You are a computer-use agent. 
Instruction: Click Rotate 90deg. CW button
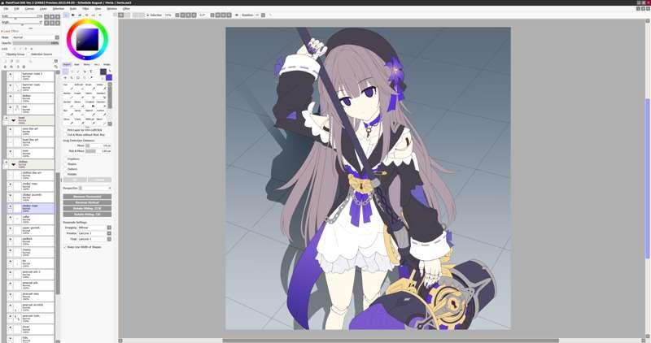click(87, 214)
